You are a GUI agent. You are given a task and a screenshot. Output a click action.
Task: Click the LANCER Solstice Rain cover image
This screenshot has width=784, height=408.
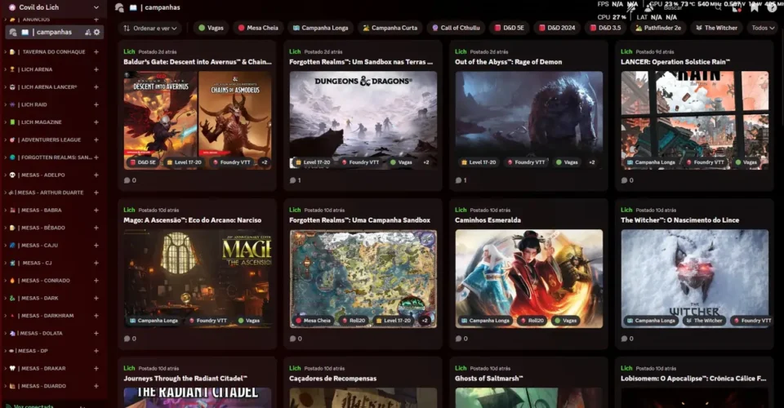coord(695,120)
